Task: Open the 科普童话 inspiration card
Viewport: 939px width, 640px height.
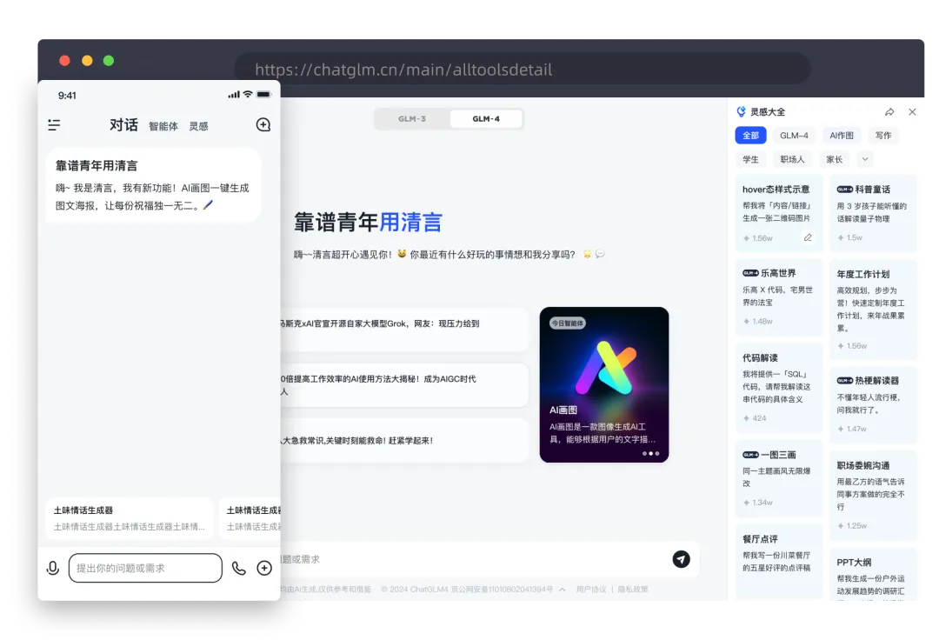Action: click(x=873, y=213)
